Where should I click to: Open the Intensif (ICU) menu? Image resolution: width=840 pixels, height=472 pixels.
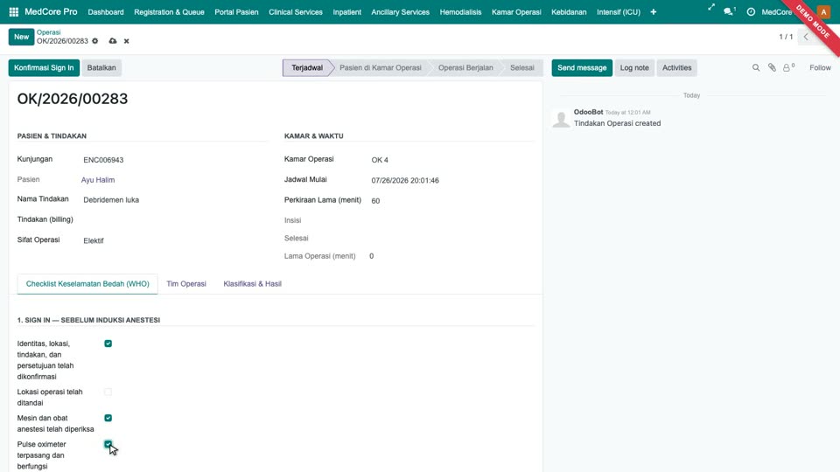619,11
